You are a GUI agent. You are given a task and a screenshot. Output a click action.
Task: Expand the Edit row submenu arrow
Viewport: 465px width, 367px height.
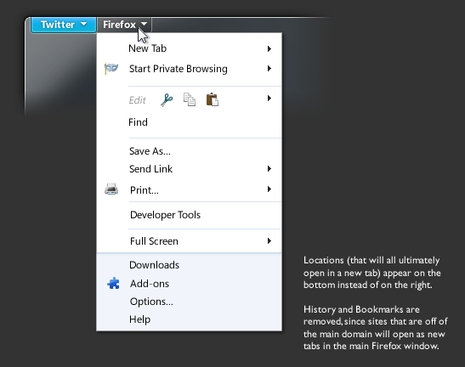pos(269,99)
